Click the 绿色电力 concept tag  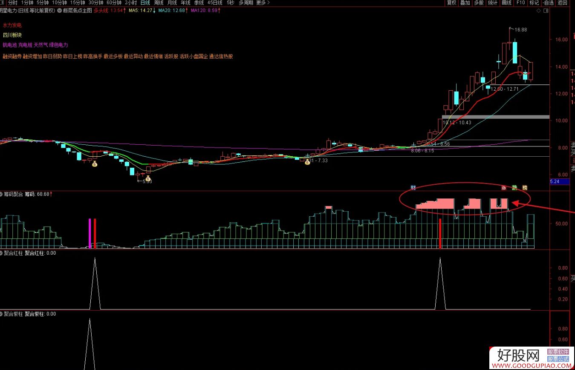[58, 45]
